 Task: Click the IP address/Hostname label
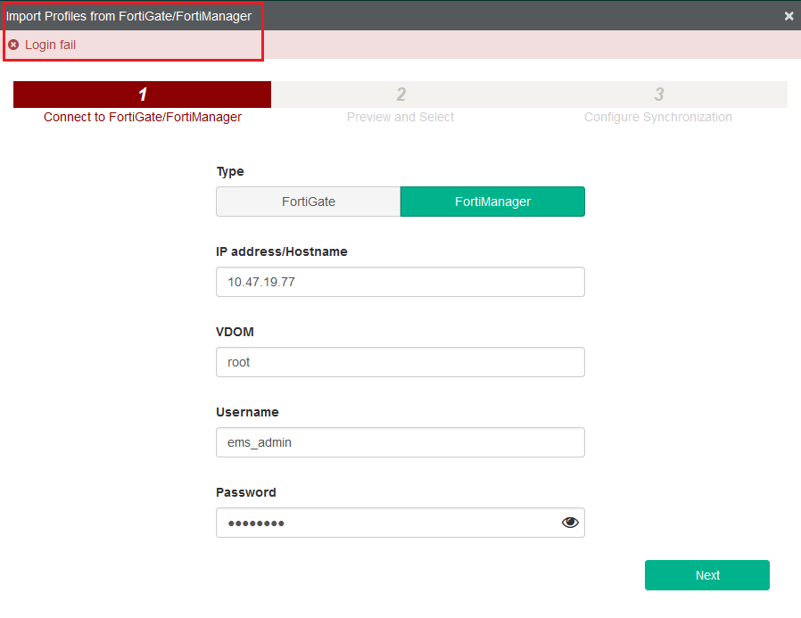pos(282,251)
